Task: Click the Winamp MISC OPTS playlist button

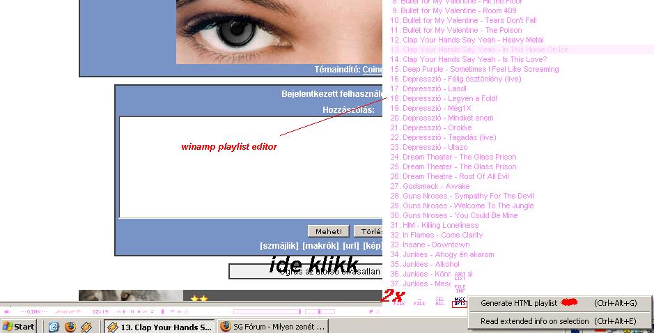Action: [x=460, y=301]
